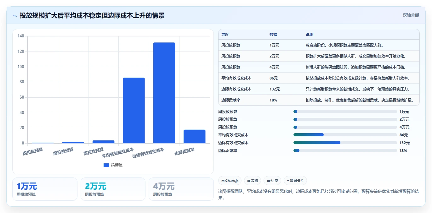This screenshot has height=213, width=432.
Task: Select the 进度 chip
Action: (272, 181)
